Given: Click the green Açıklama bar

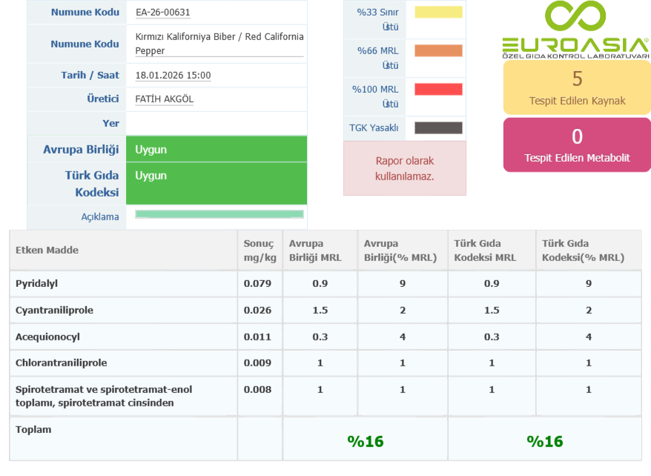Looking at the screenshot, I should pos(219,214).
